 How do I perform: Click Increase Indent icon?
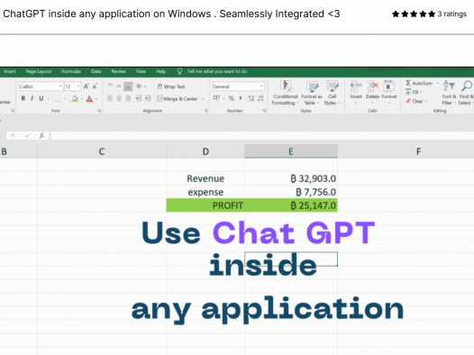(148, 98)
